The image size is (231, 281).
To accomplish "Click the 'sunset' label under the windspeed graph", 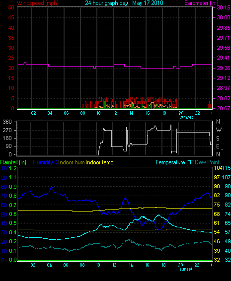I will (186, 117).
